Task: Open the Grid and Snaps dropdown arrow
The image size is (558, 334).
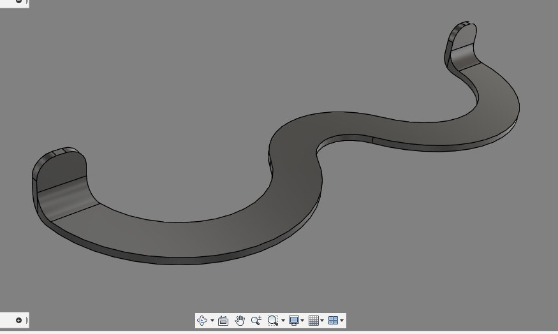Action: click(x=322, y=321)
